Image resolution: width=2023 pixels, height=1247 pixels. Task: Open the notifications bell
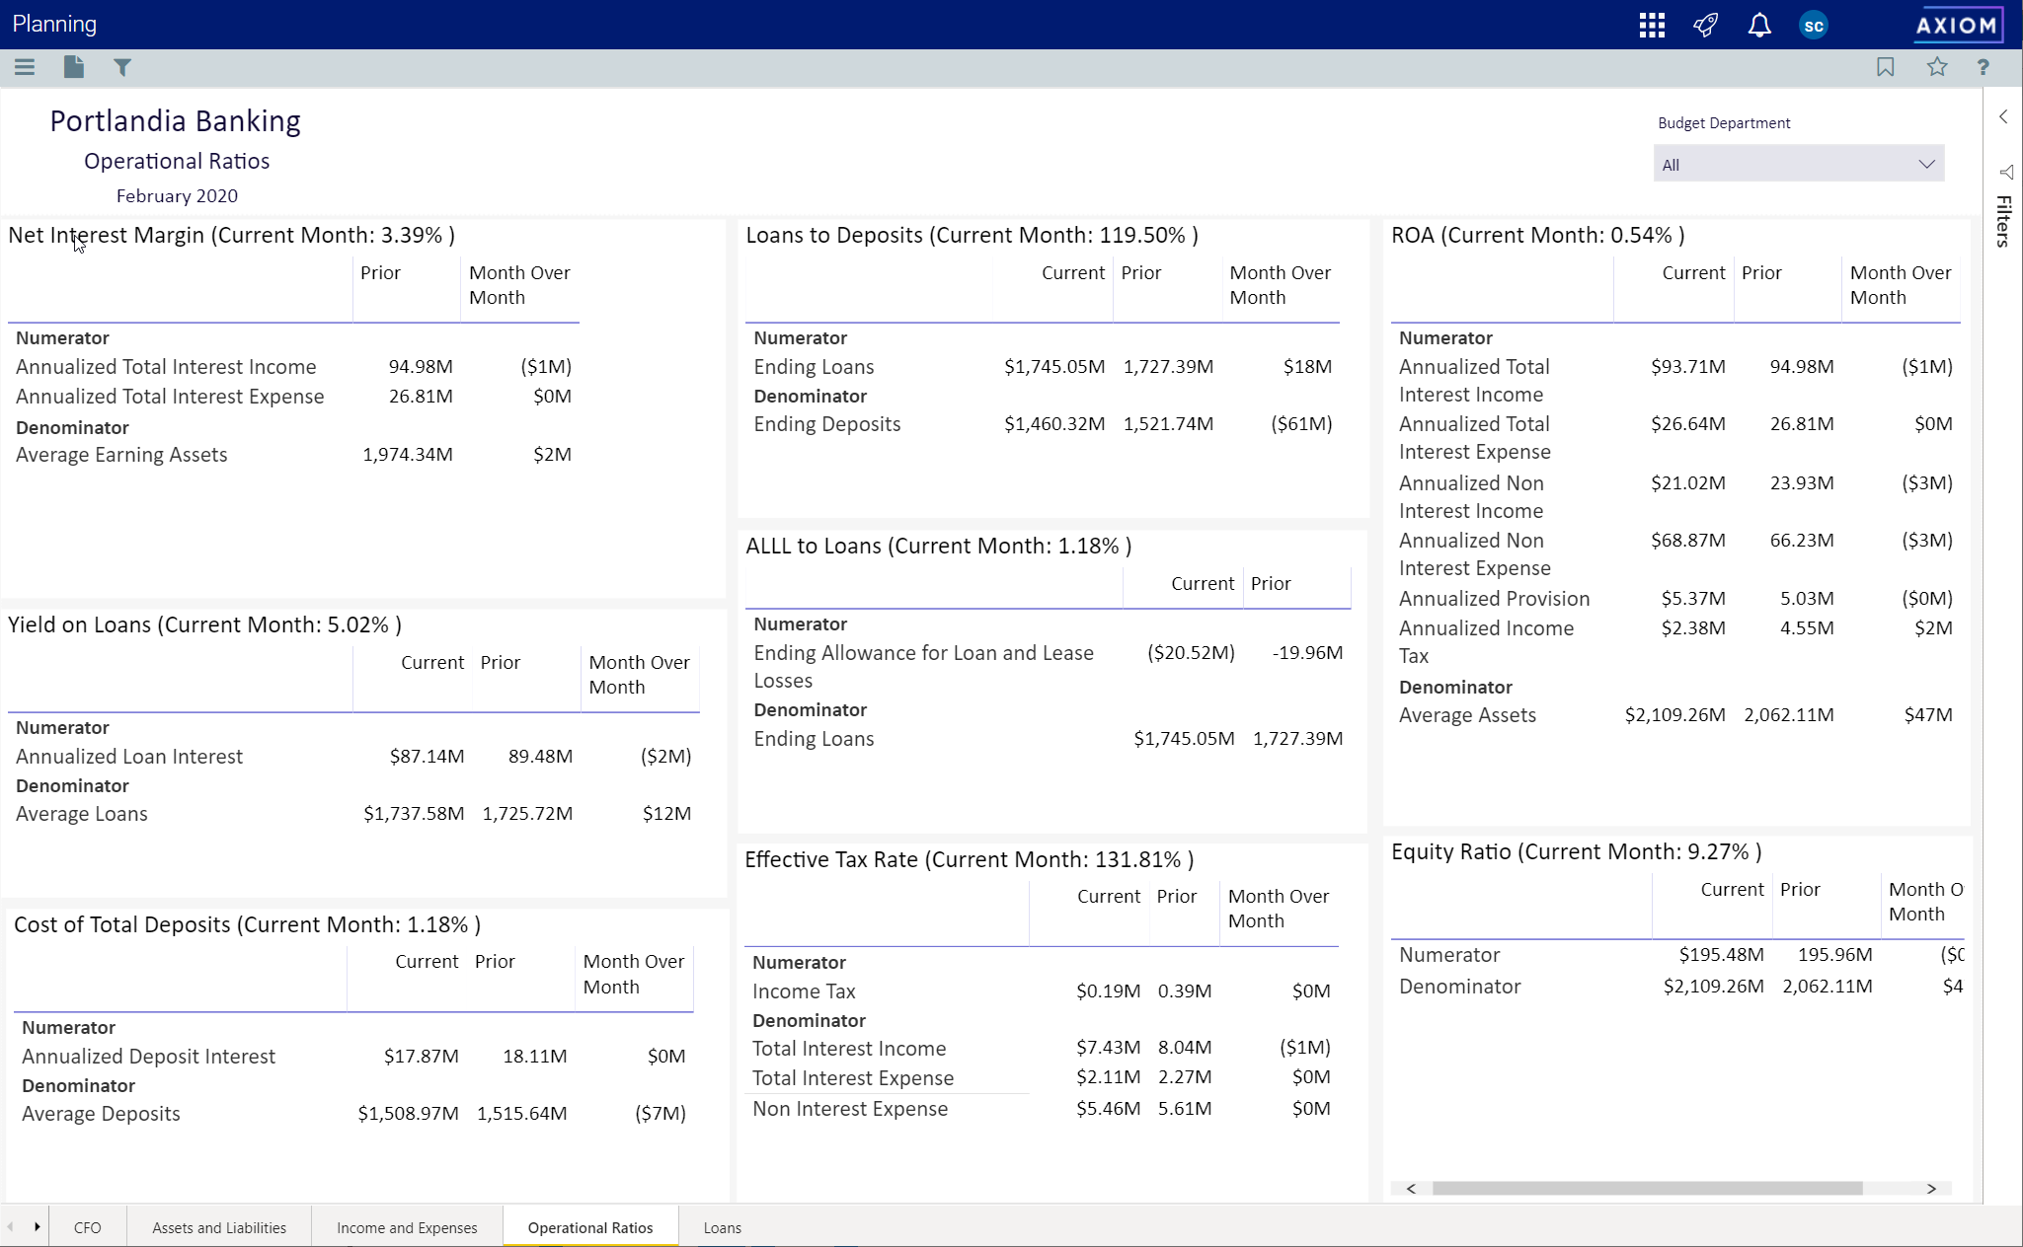(1759, 26)
